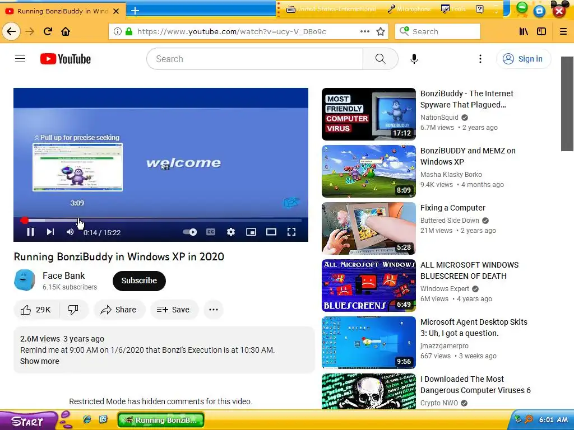Open United States-International keyboard layout menu
Image resolution: width=574 pixels, height=430 pixels.
click(x=331, y=9)
